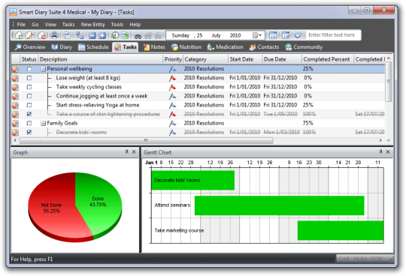Uncheck the skin lightening procedures checkbox
This screenshot has width=406, height=276.
[x=29, y=114]
